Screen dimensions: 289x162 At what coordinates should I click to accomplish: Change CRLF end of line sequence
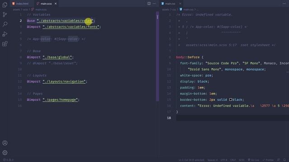pyautogui.click(x=233, y=160)
